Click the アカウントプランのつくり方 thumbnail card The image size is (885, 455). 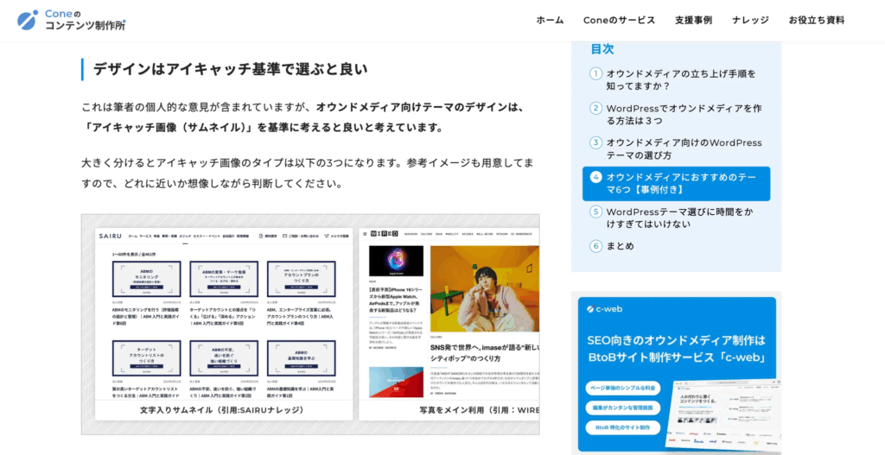[302, 279]
